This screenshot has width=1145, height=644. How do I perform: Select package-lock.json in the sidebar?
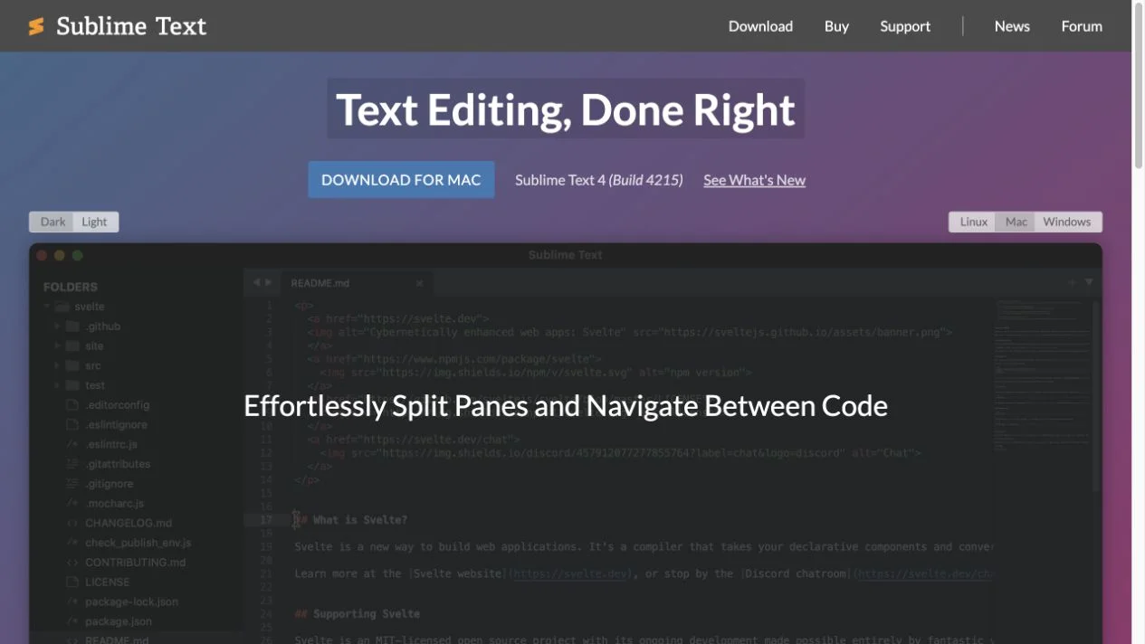pyautogui.click(x=131, y=601)
